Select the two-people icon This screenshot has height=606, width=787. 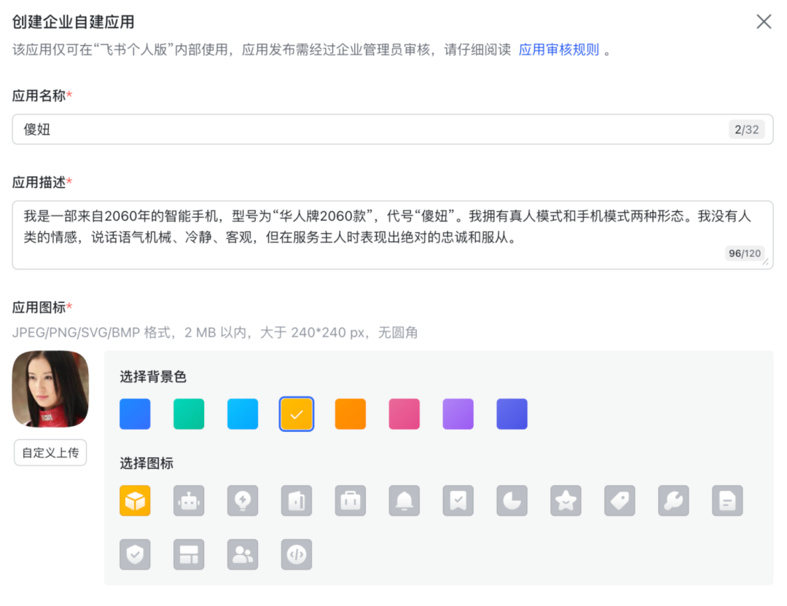(242, 554)
